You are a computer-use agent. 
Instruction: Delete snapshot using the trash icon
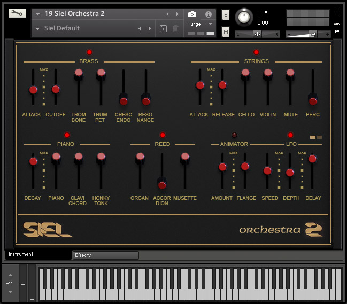175,28
